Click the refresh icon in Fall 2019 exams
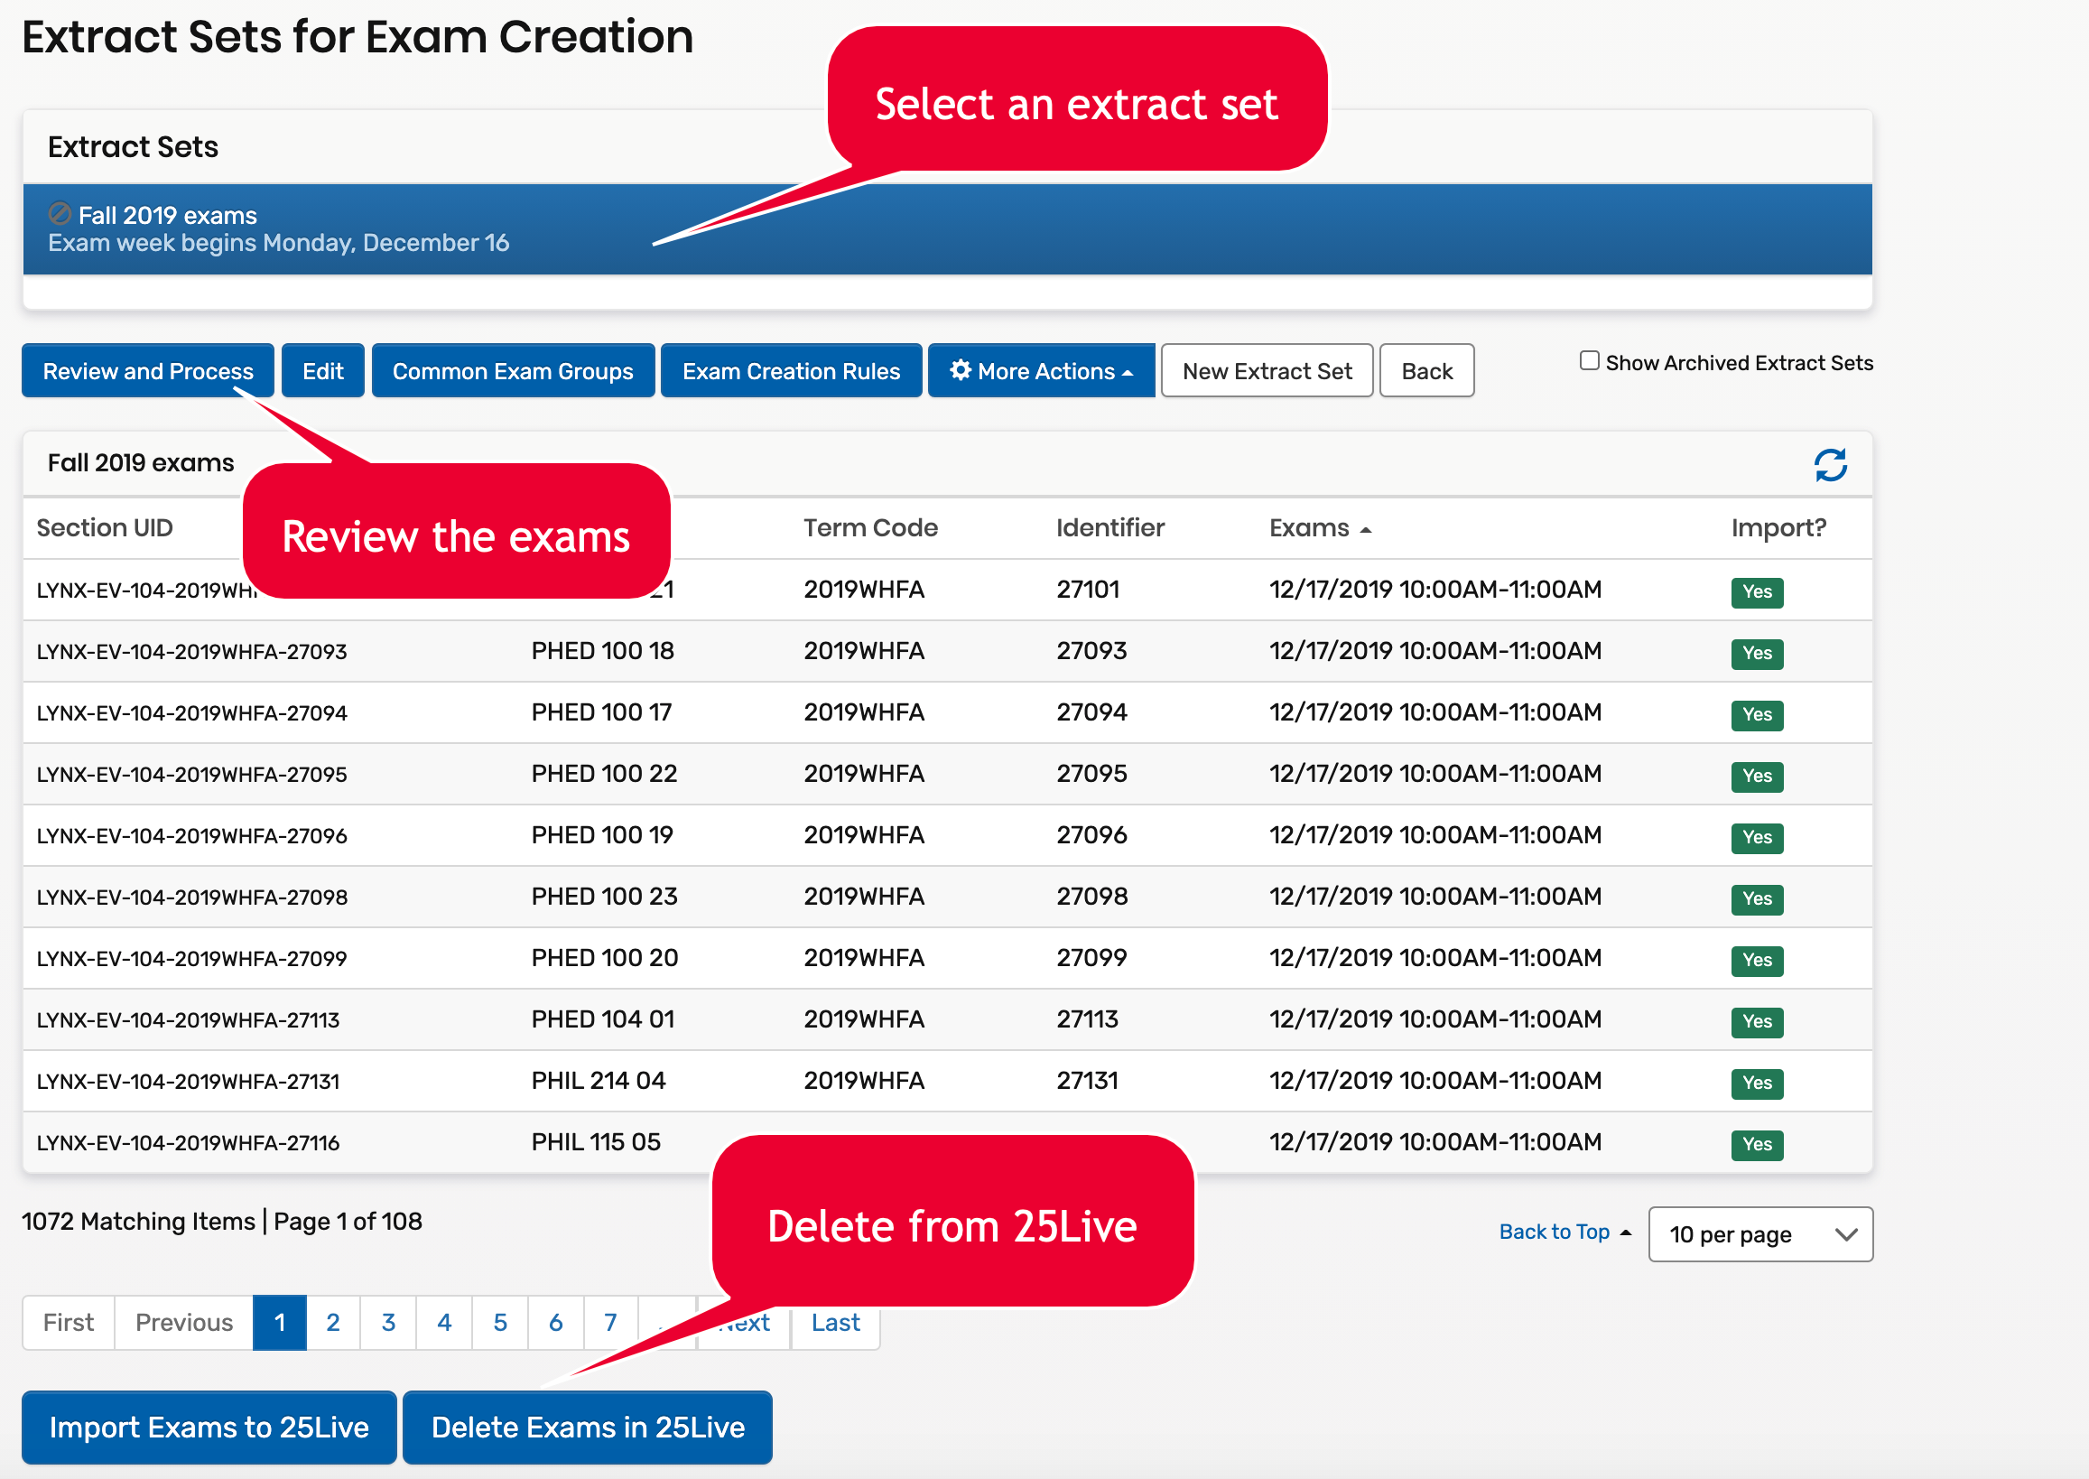Image resolution: width=2089 pixels, height=1479 pixels. 1830,464
